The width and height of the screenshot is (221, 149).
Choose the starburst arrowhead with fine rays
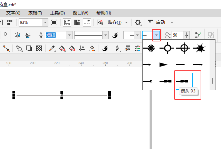pyautogui.click(x=149, y=48)
